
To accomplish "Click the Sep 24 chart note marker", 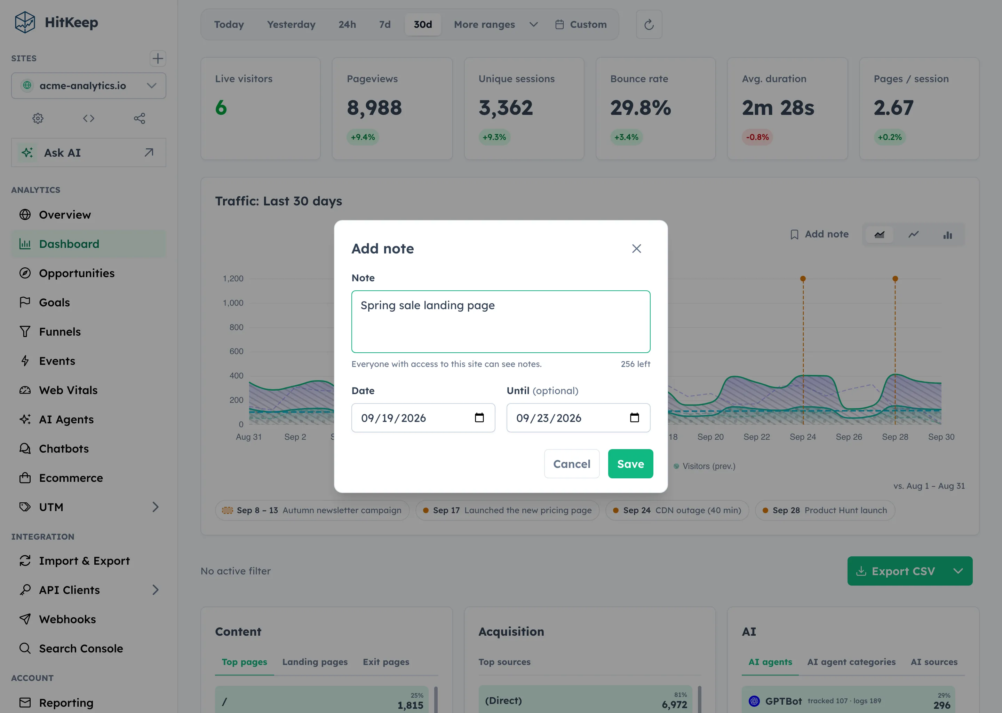I will [802, 279].
